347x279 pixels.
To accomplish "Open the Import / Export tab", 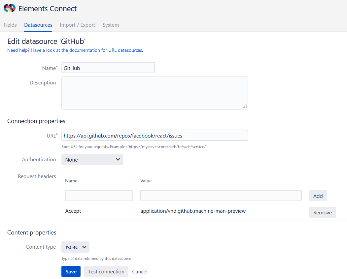I will coord(77,25).
